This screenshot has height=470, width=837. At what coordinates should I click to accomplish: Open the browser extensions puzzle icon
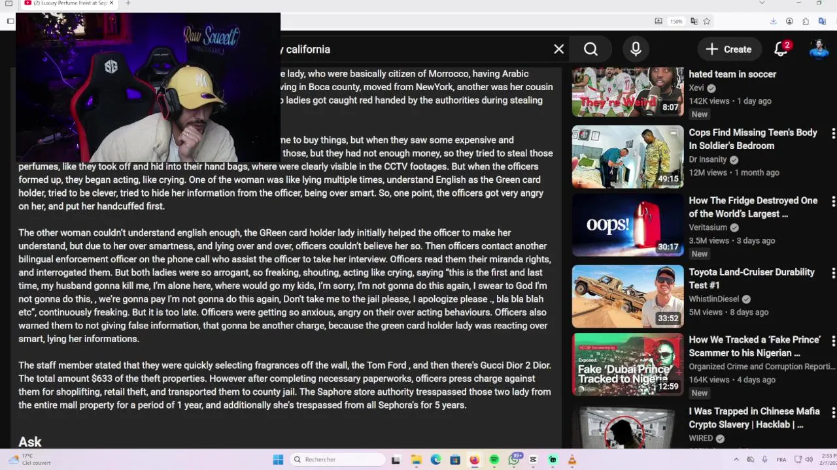[x=806, y=22]
